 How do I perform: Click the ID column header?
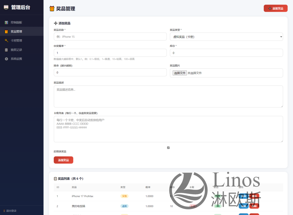pyautogui.click(x=58, y=187)
